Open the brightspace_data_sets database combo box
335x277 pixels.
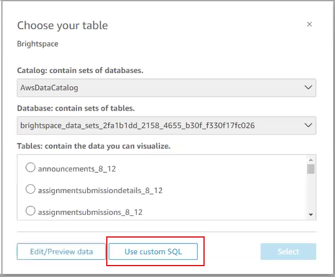coord(167,125)
